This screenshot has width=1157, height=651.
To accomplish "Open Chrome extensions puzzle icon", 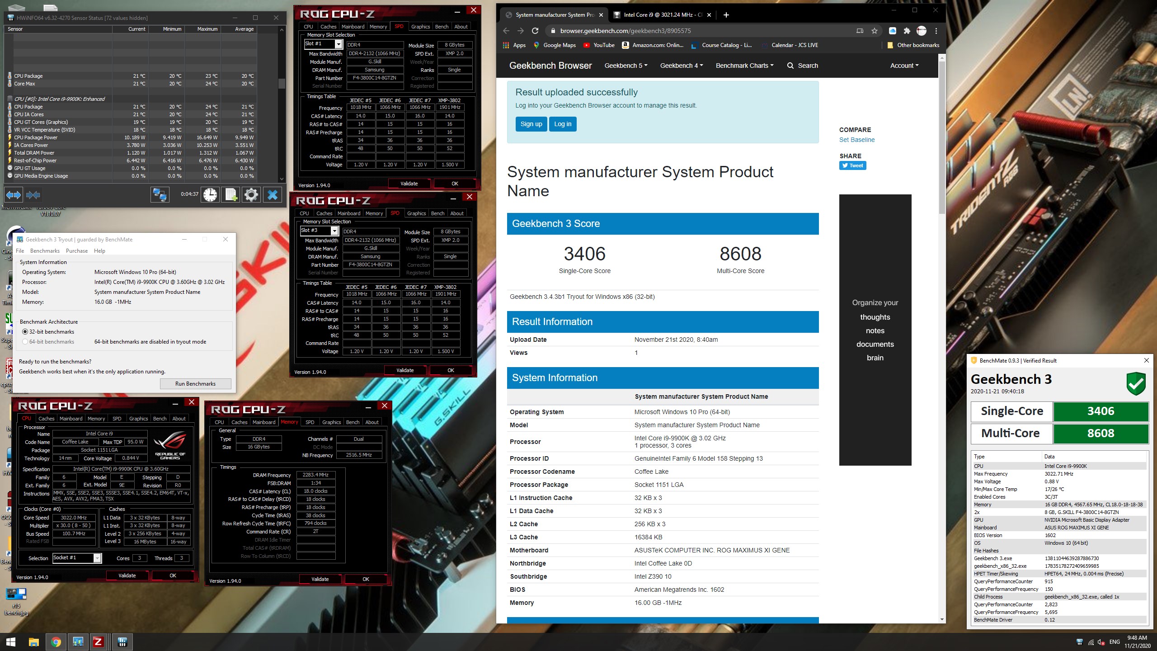I will point(907,31).
